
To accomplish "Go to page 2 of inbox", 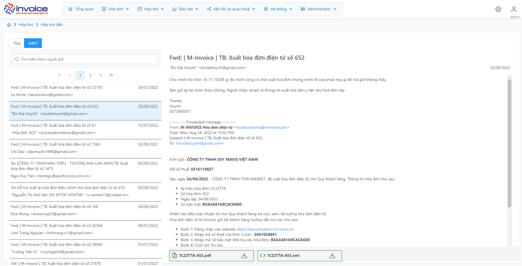I will [x=90, y=75].
